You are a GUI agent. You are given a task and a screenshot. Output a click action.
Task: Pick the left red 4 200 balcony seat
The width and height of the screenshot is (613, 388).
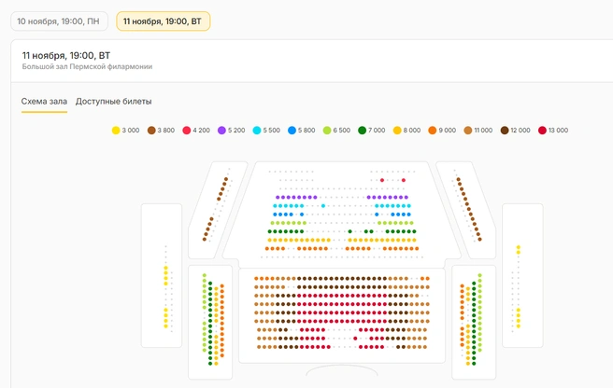(382, 180)
